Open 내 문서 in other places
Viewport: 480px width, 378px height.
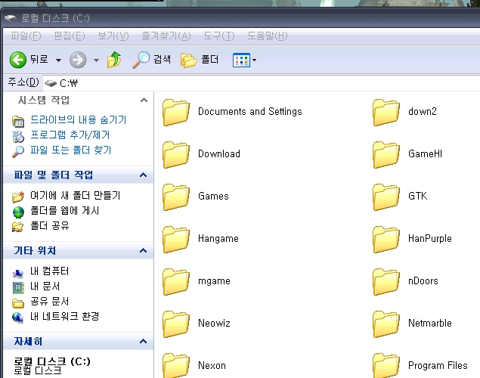45,287
